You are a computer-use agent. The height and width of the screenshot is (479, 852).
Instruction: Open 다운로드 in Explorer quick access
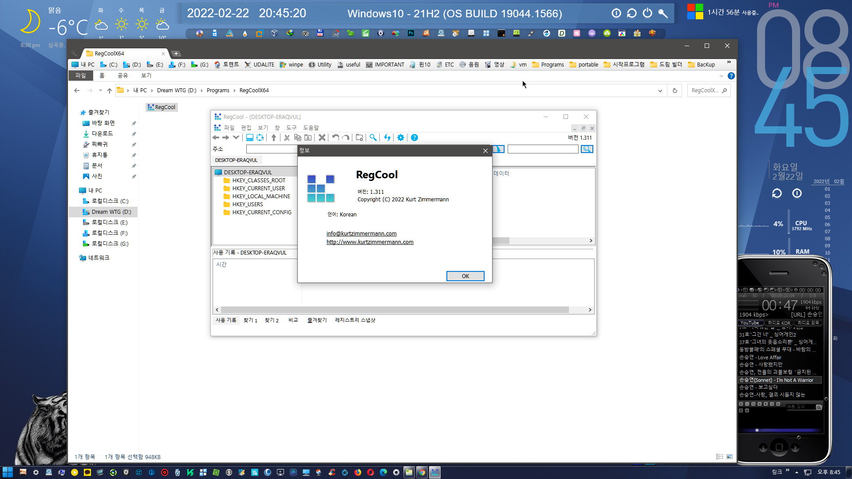click(103, 134)
